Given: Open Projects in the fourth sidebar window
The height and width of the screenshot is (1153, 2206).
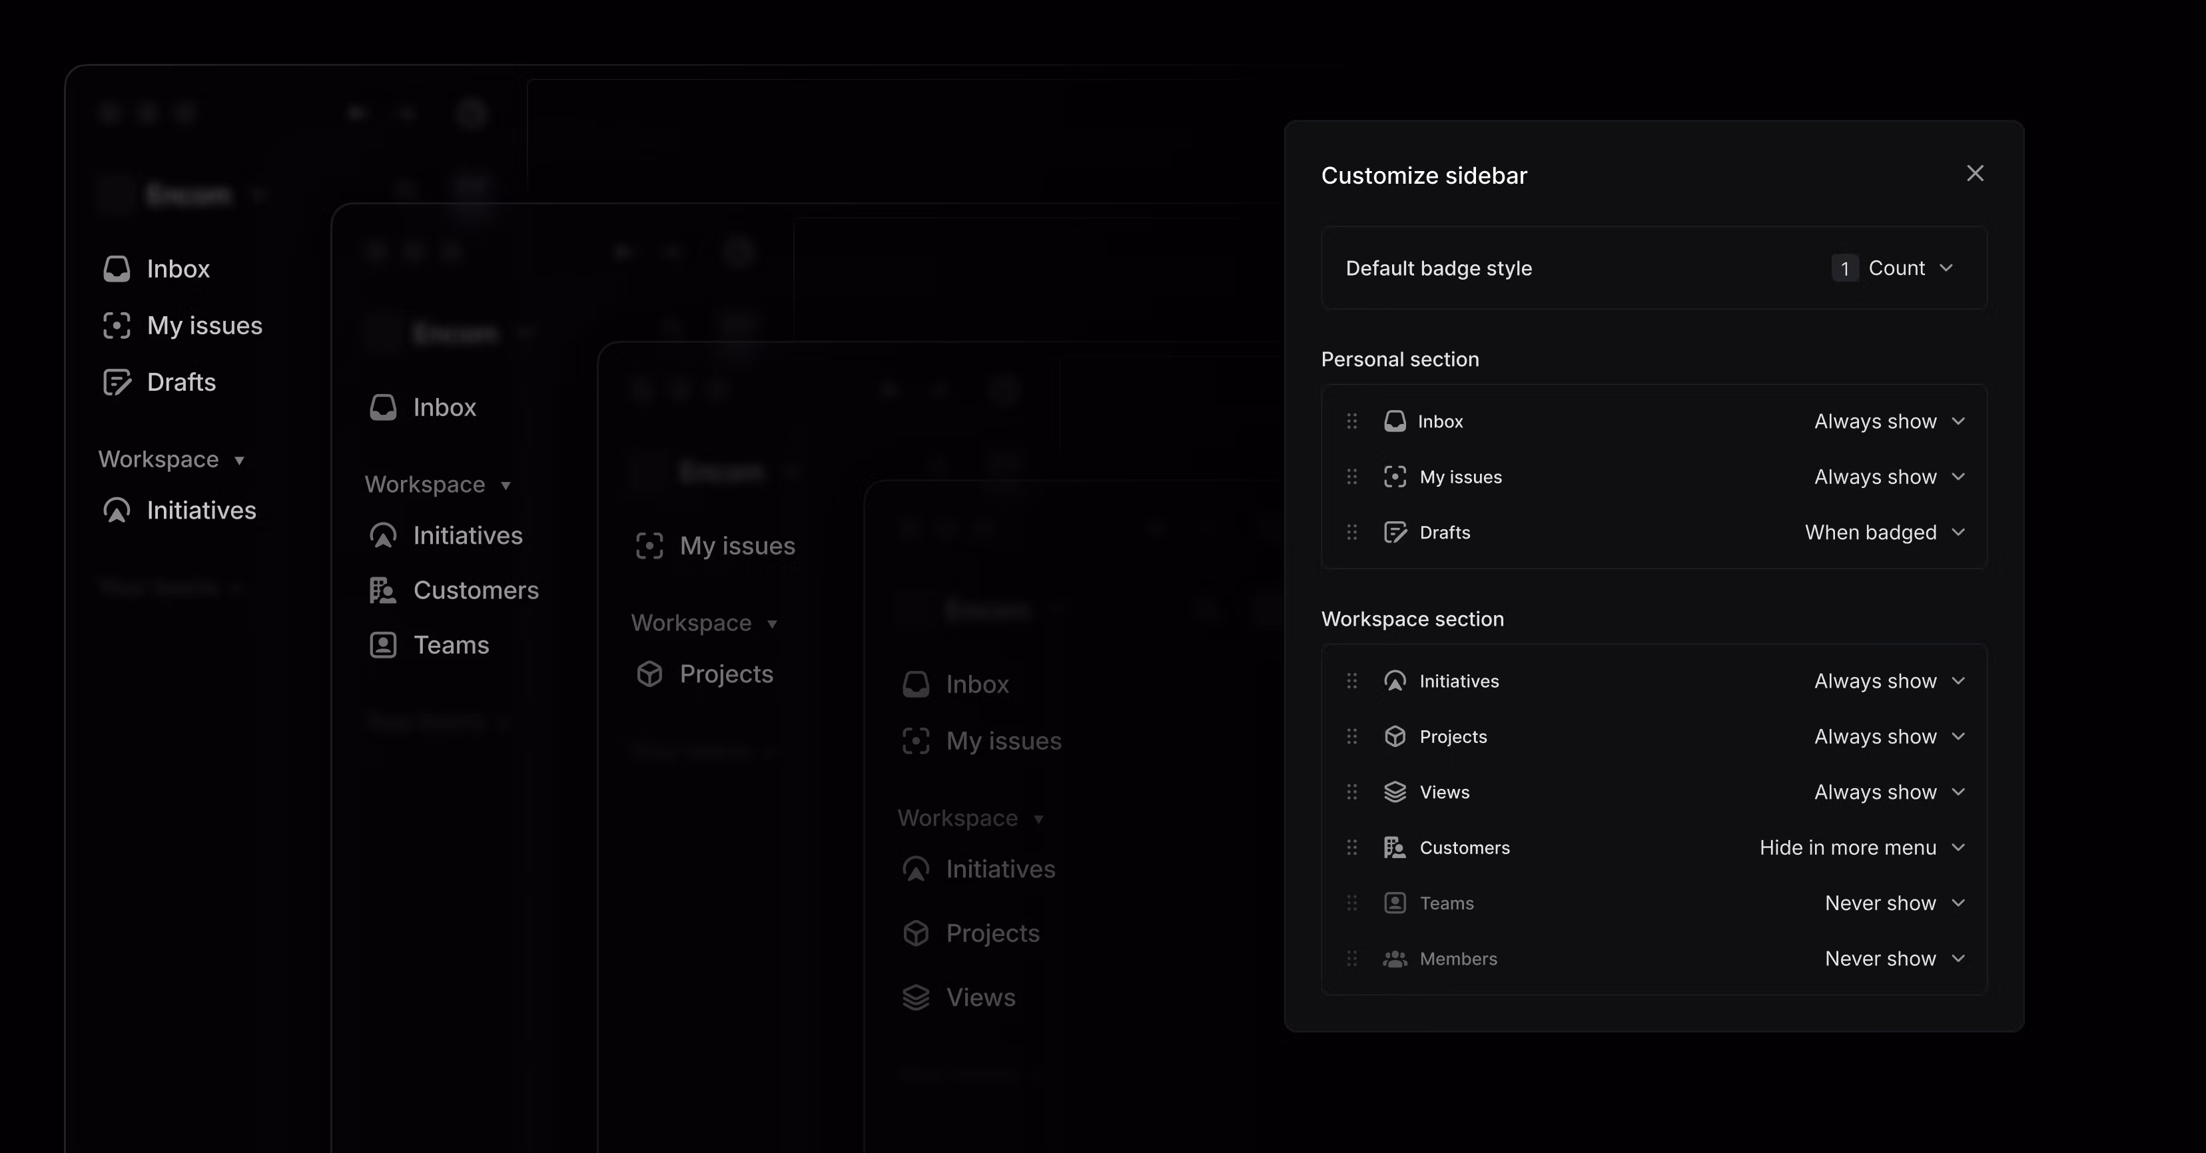Looking at the screenshot, I should [971, 934].
